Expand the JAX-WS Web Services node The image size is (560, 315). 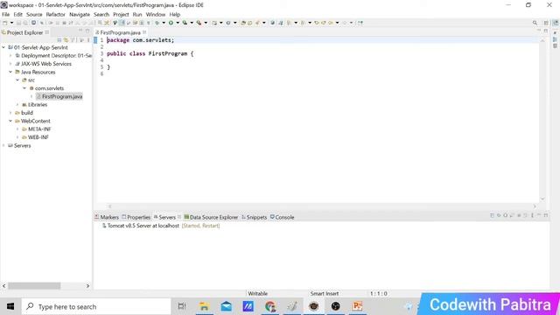[10, 64]
